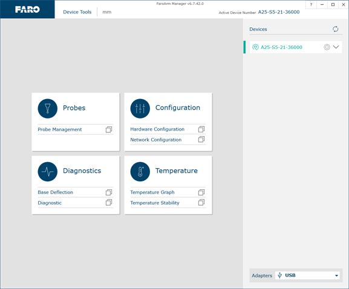349x289 pixels.
Task: Open window icon beside Diagnostic row
Action: click(x=109, y=203)
